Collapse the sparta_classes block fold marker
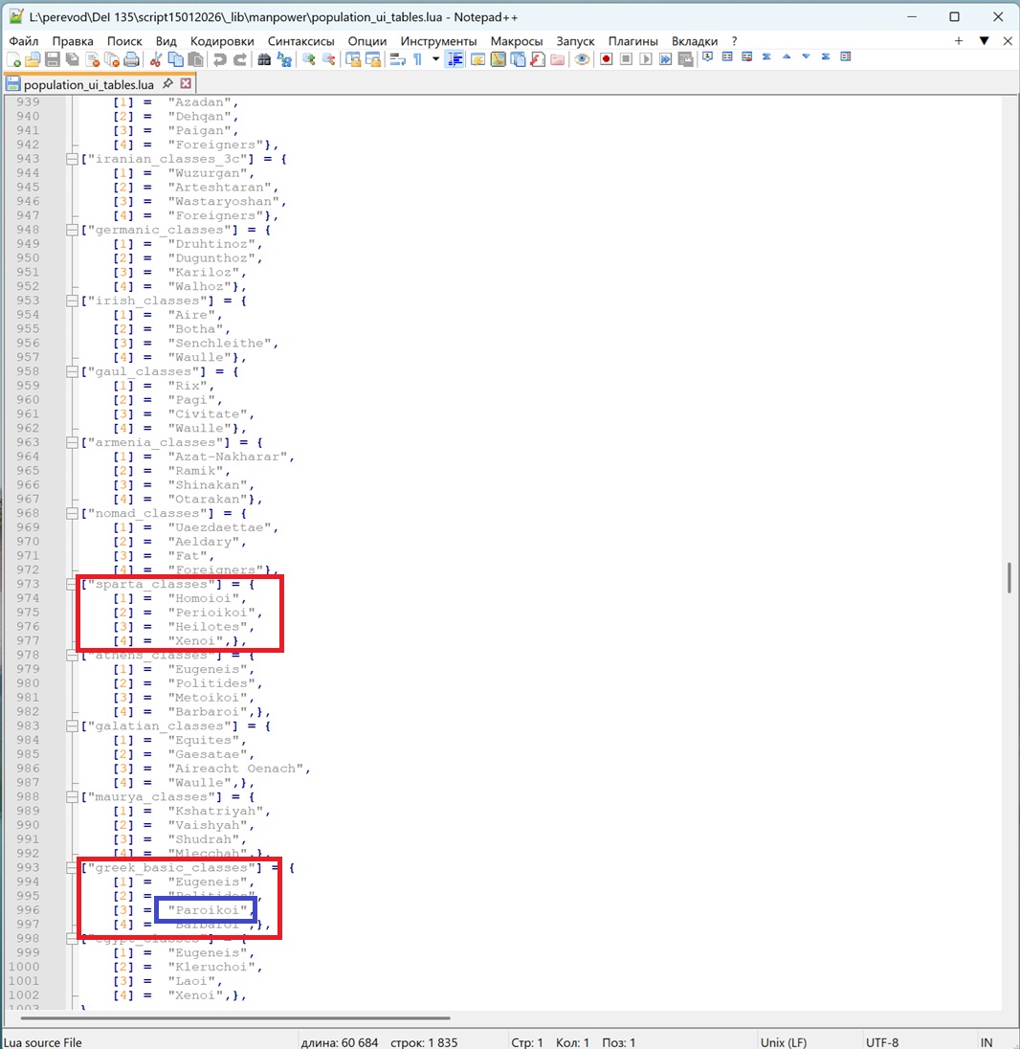 click(x=72, y=584)
